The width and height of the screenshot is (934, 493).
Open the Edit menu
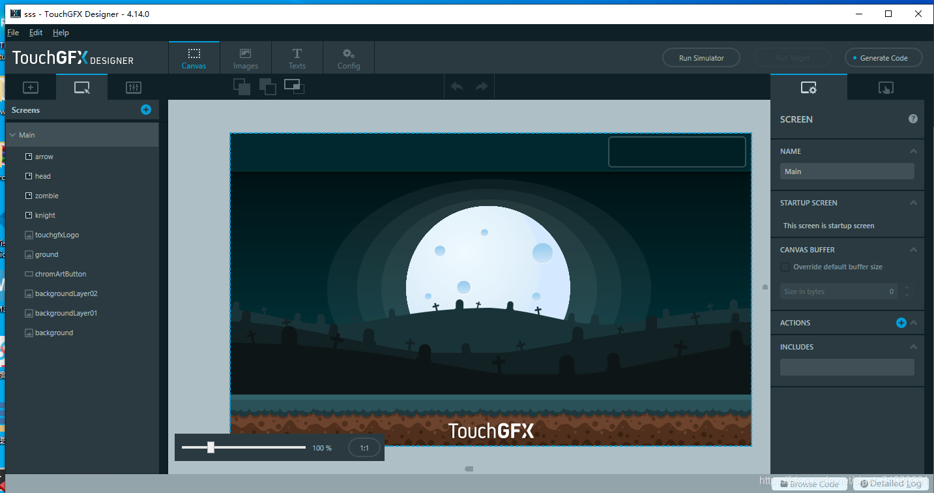click(x=36, y=33)
